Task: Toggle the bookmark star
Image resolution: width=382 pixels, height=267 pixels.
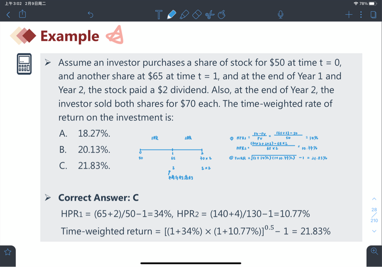Action: tap(8, 252)
